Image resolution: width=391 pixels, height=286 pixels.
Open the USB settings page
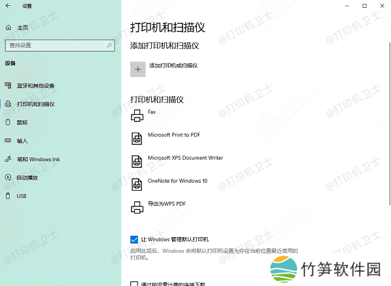coord(22,196)
